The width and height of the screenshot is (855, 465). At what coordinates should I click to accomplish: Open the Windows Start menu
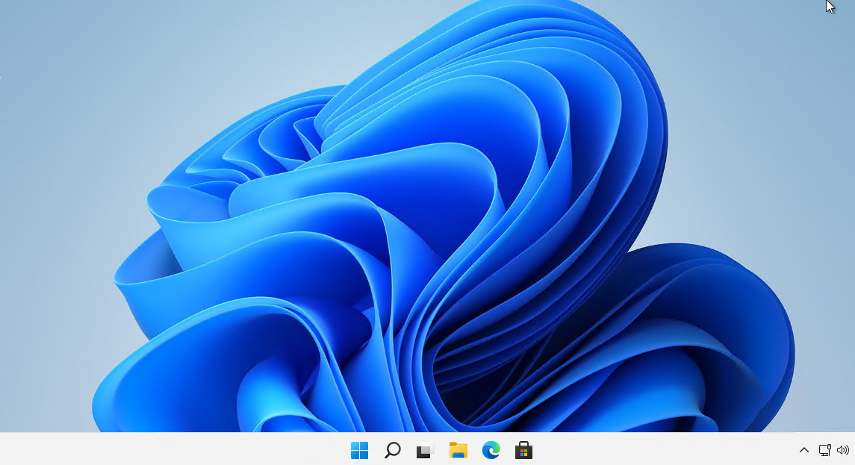(359, 450)
